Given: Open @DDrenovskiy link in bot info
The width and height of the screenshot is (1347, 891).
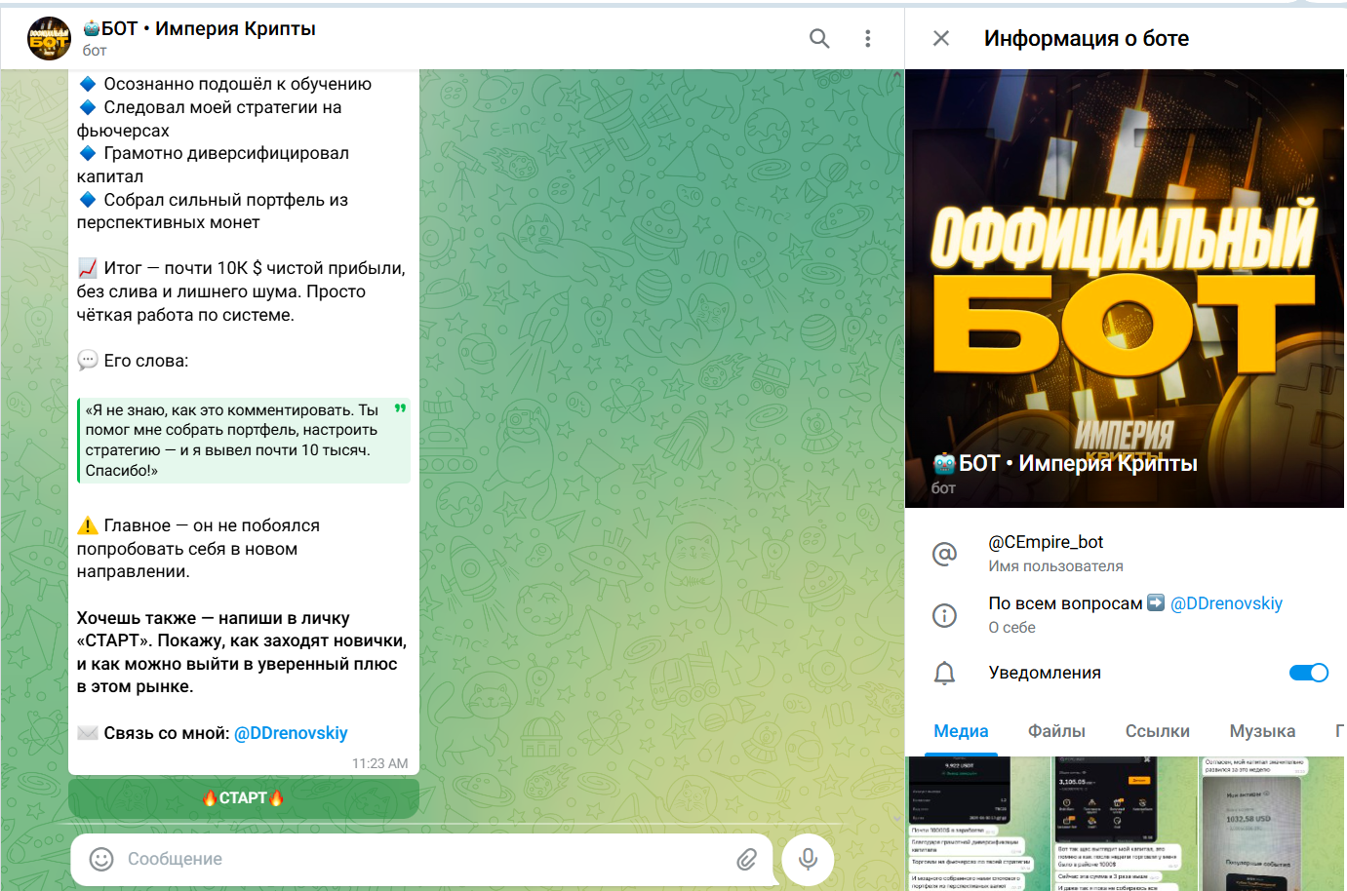Looking at the screenshot, I should coord(1226,603).
